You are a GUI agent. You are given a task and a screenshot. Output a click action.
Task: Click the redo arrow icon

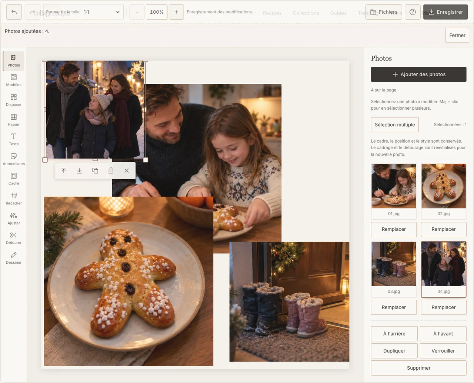pyautogui.click(x=32, y=12)
